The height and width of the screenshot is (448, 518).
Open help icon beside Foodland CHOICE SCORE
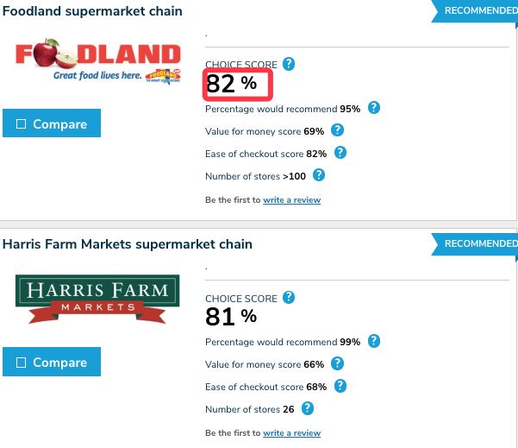tap(289, 64)
